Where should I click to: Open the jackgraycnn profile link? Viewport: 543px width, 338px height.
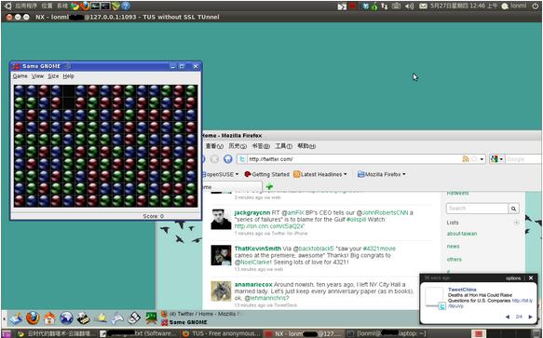coord(252,212)
